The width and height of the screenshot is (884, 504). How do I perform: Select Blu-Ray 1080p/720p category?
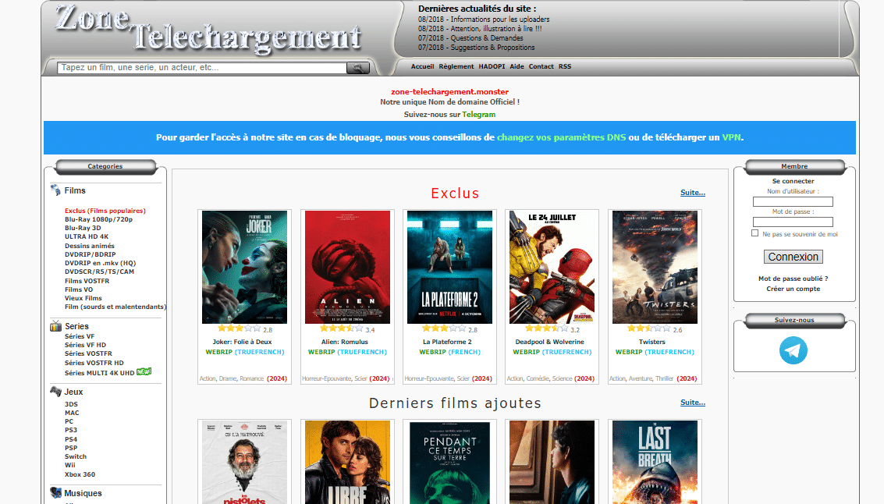(x=98, y=219)
